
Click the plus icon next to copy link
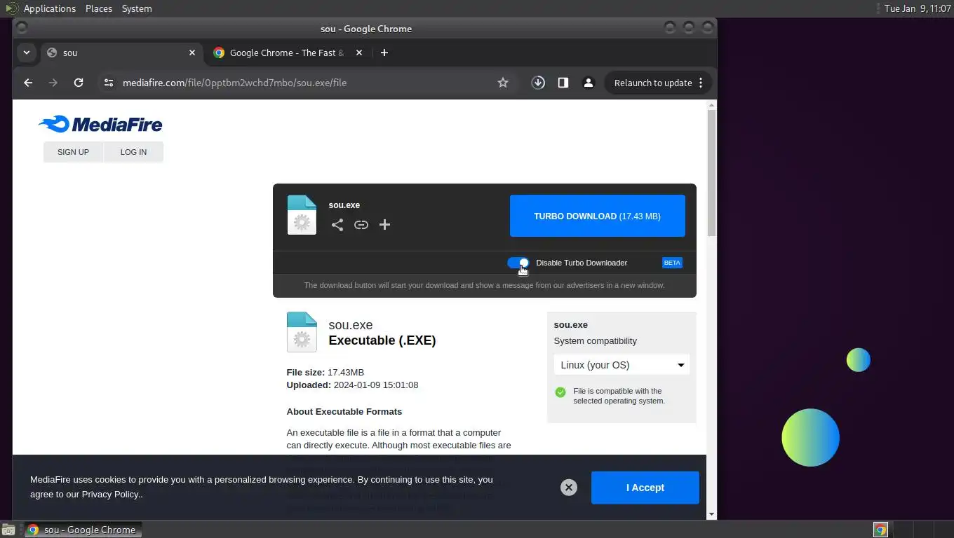(x=384, y=225)
